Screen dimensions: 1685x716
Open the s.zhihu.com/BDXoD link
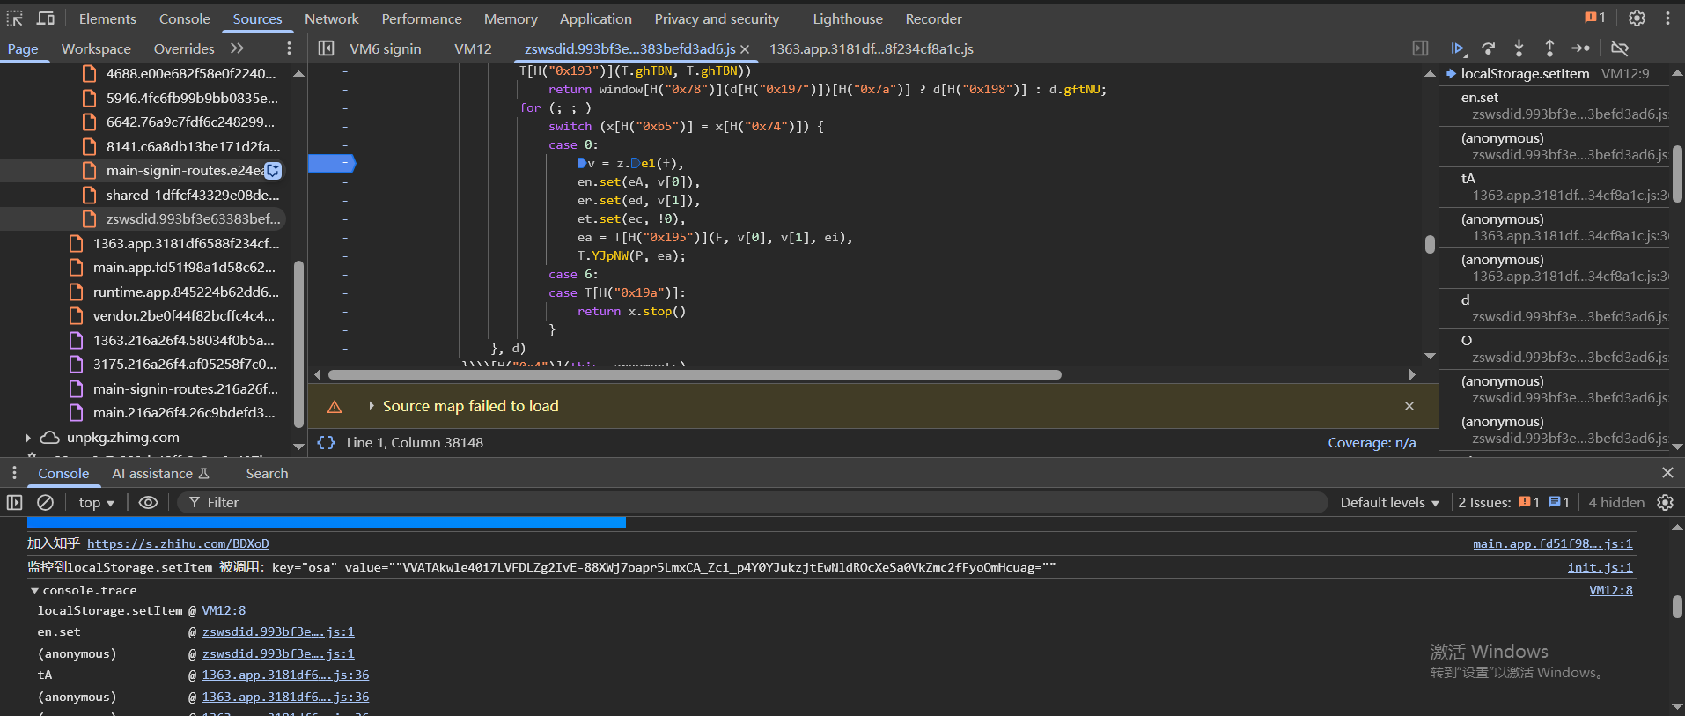click(x=178, y=543)
